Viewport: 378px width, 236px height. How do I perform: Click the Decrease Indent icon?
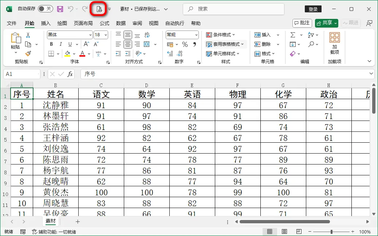118,54
